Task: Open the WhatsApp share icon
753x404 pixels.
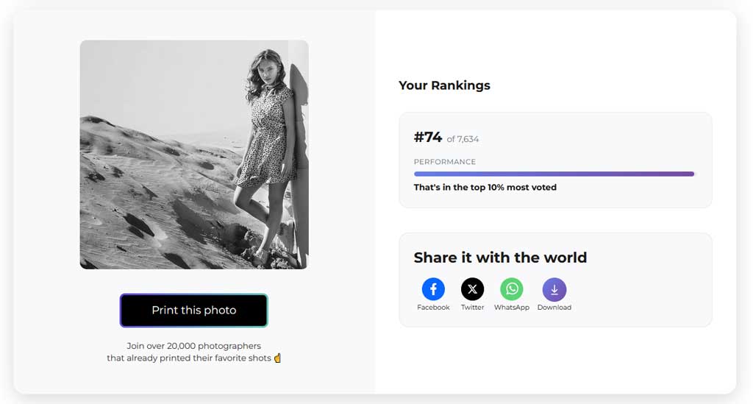Action: 512,289
